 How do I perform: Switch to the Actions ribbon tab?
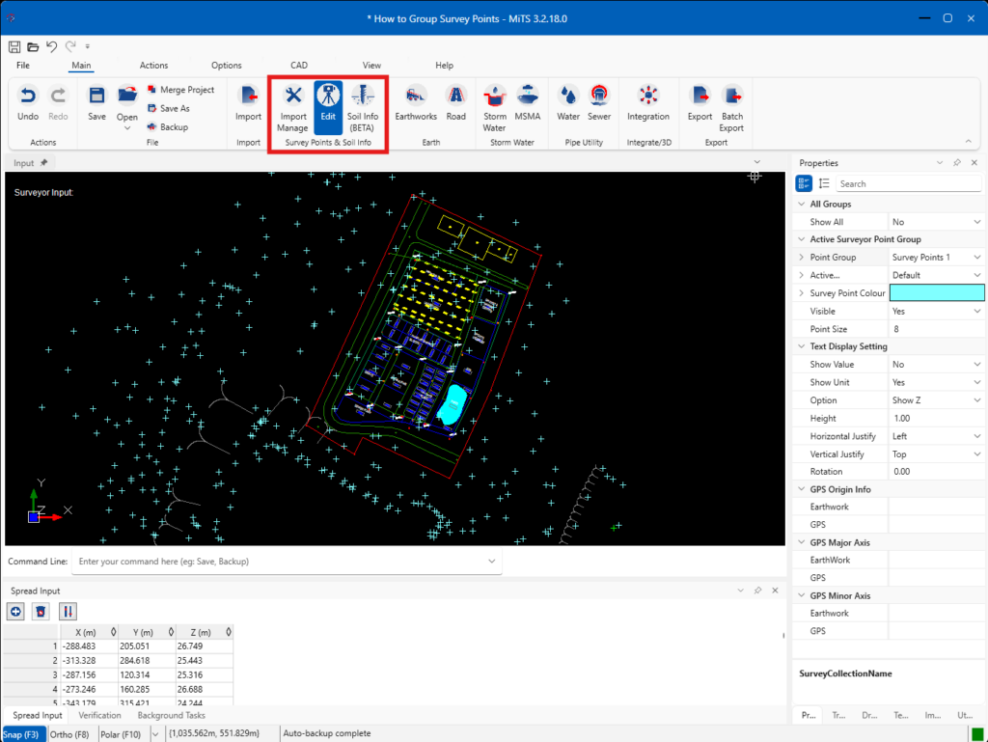tap(153, 65)
